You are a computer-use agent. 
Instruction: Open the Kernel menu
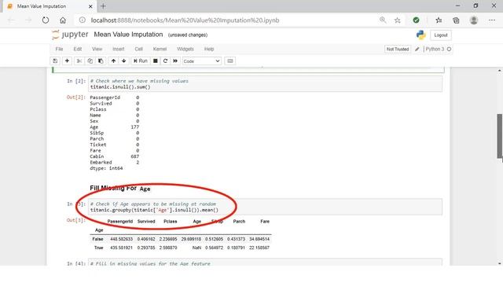(160, 49)
